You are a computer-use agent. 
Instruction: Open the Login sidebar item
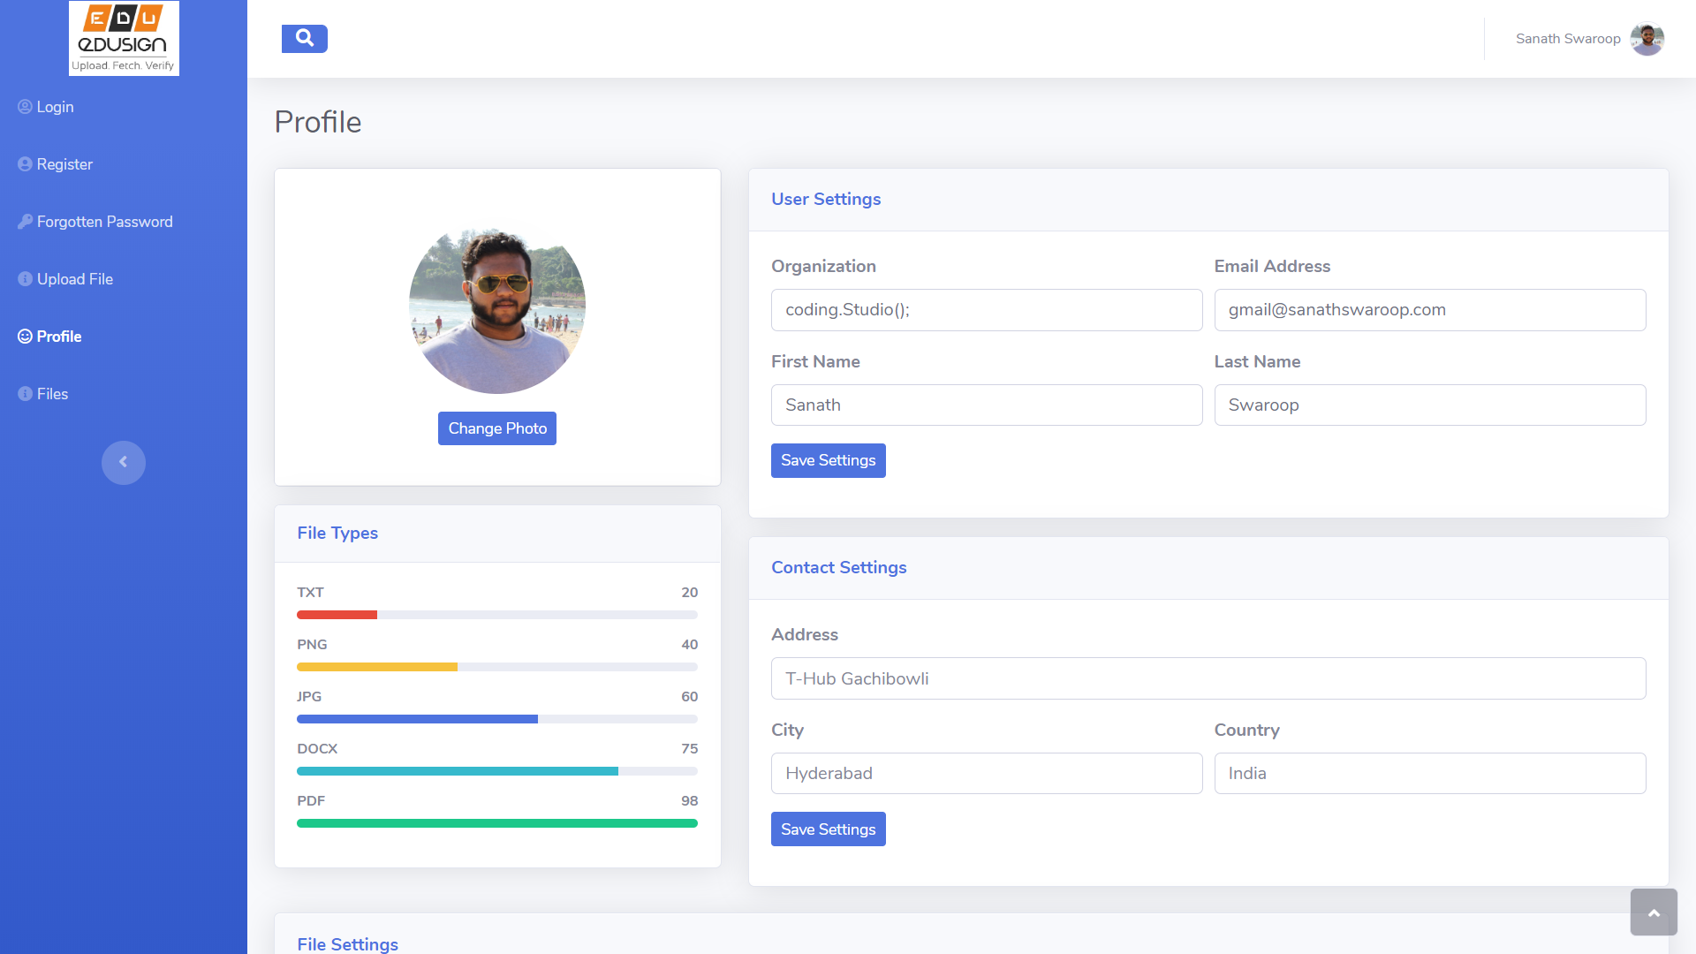point(55,107)
